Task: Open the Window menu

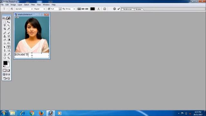Action: 46,5
